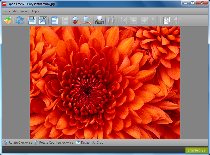The image size is (210, 155).
Task: Open the Edit menu
Action: click(x=15, y=11)
